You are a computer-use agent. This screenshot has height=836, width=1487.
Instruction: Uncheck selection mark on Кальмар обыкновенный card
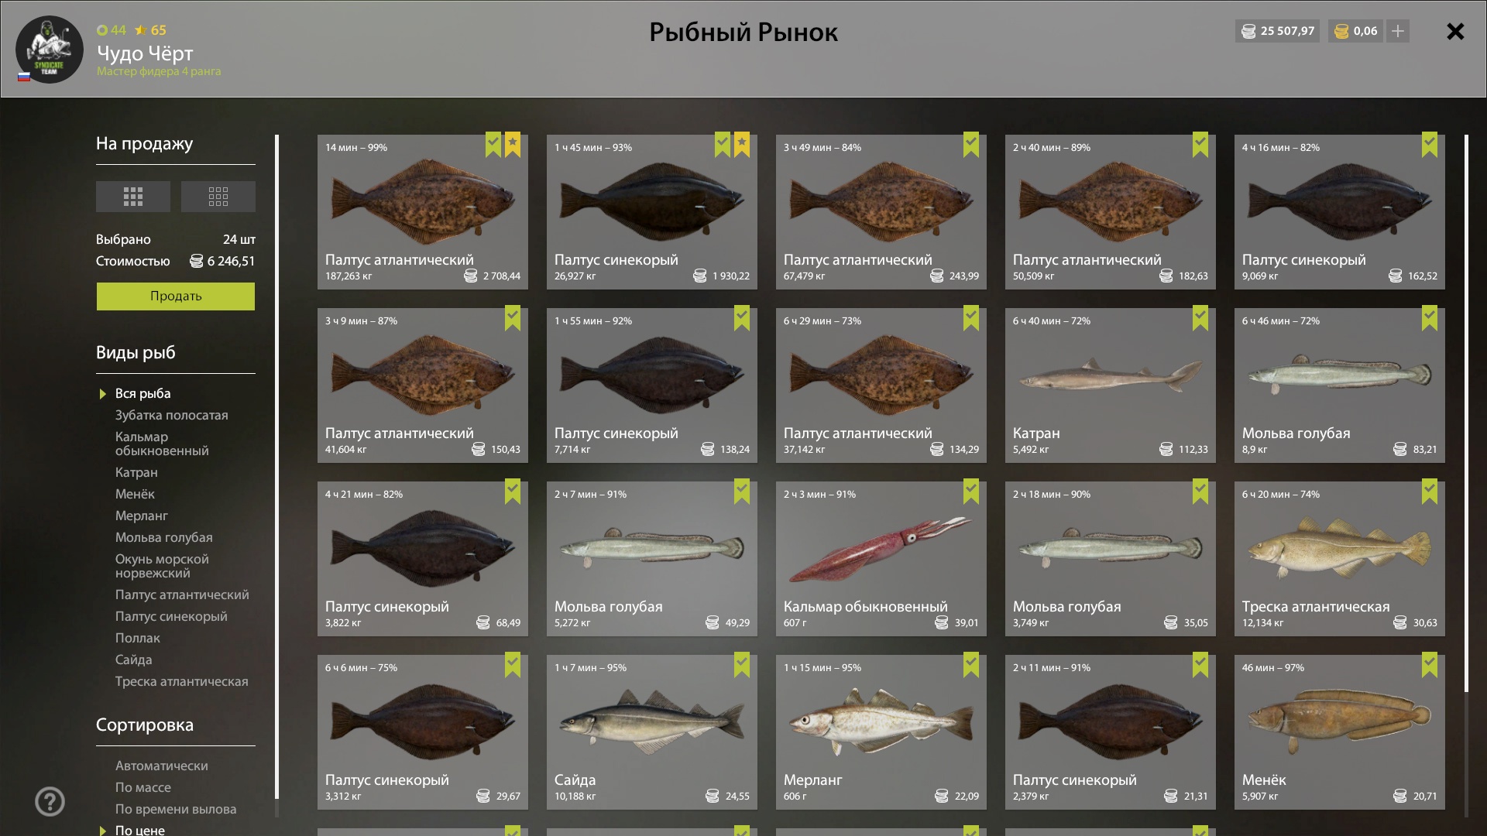coord(971,492)
